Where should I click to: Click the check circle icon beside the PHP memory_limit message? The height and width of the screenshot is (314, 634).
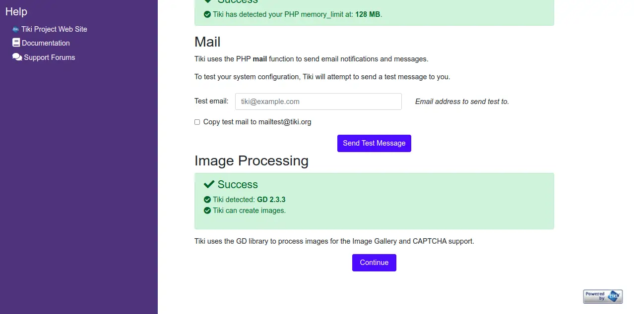coord(207,14)
